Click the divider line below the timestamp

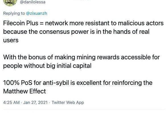tap(84, 109)
